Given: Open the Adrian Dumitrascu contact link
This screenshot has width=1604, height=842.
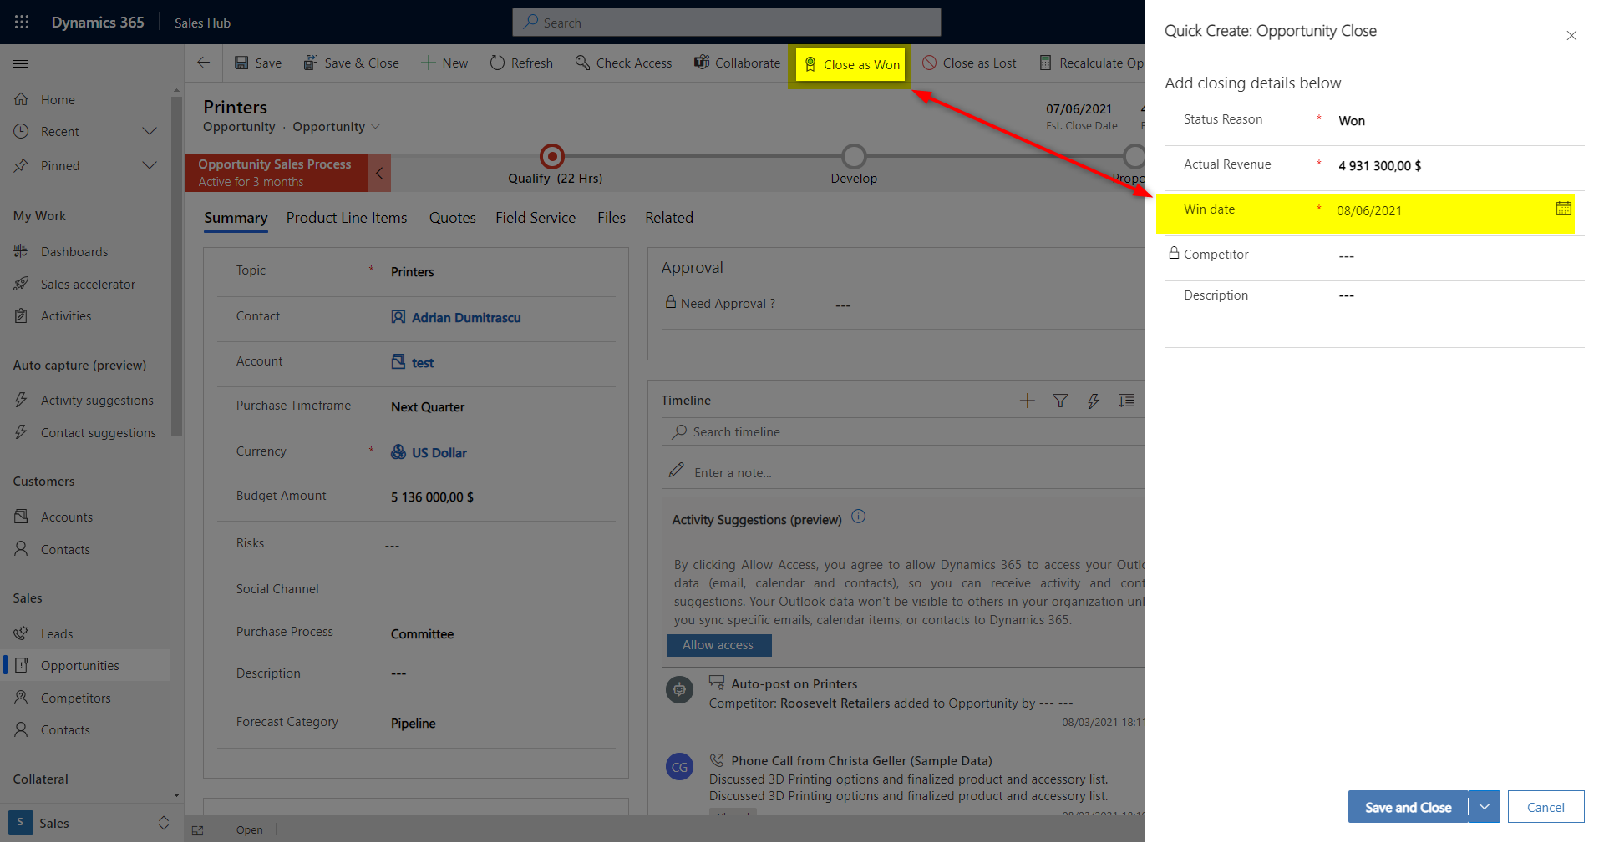Looking at the screenshot, I should click(x=465, y=318).
